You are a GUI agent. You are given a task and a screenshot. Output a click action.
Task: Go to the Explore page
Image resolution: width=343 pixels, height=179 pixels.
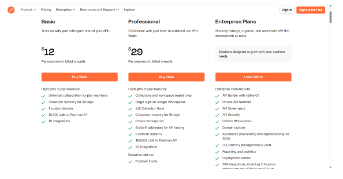tap(129, 10)
